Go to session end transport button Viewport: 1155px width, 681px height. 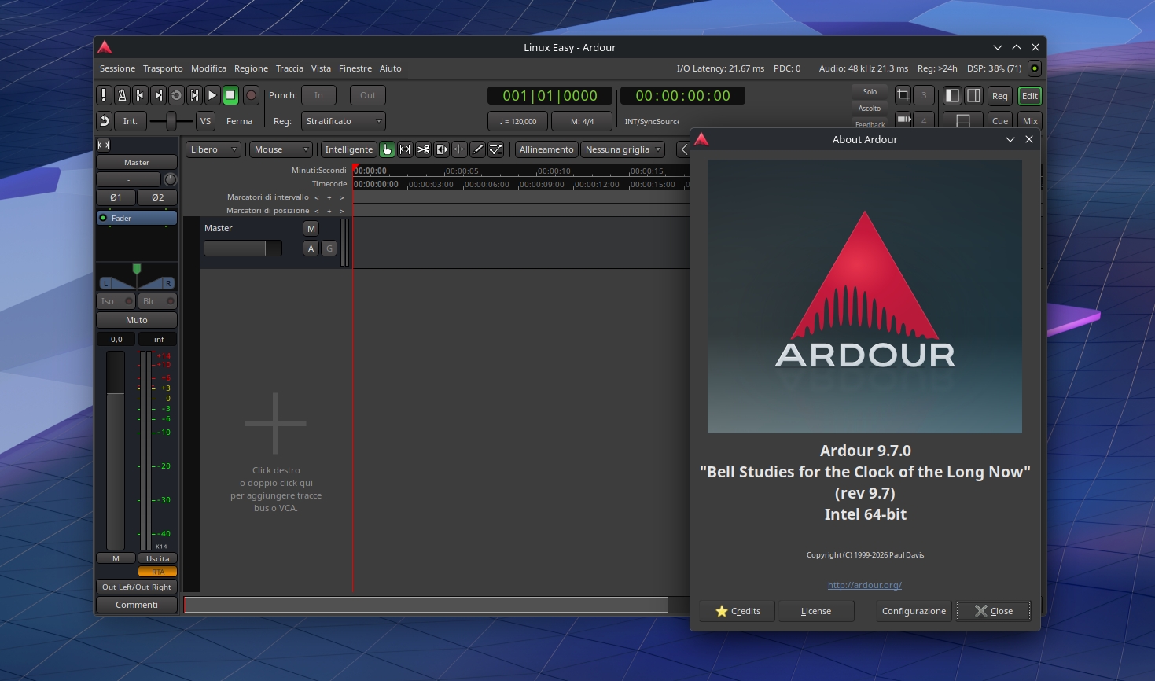[x=158, y=95]
